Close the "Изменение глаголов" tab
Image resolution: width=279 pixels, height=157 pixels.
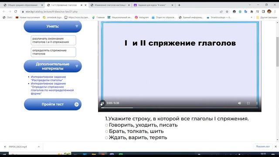(x=129, y=5)
